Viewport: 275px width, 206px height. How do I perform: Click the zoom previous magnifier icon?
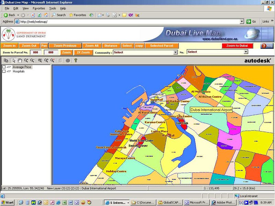(x=40, y=61)
